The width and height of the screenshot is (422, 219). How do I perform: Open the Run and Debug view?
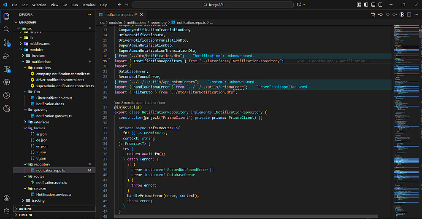pos(6,56)
